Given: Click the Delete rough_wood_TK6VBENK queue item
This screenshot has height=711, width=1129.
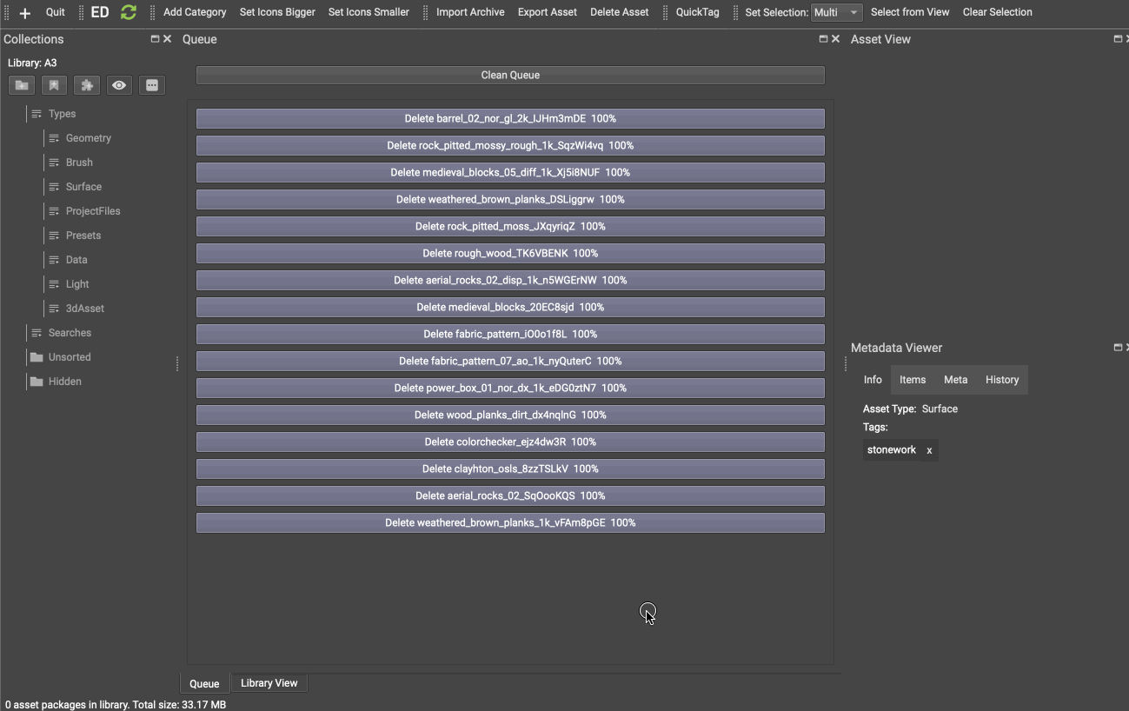Looking at the screenshot, I should [x=510, y=253].
